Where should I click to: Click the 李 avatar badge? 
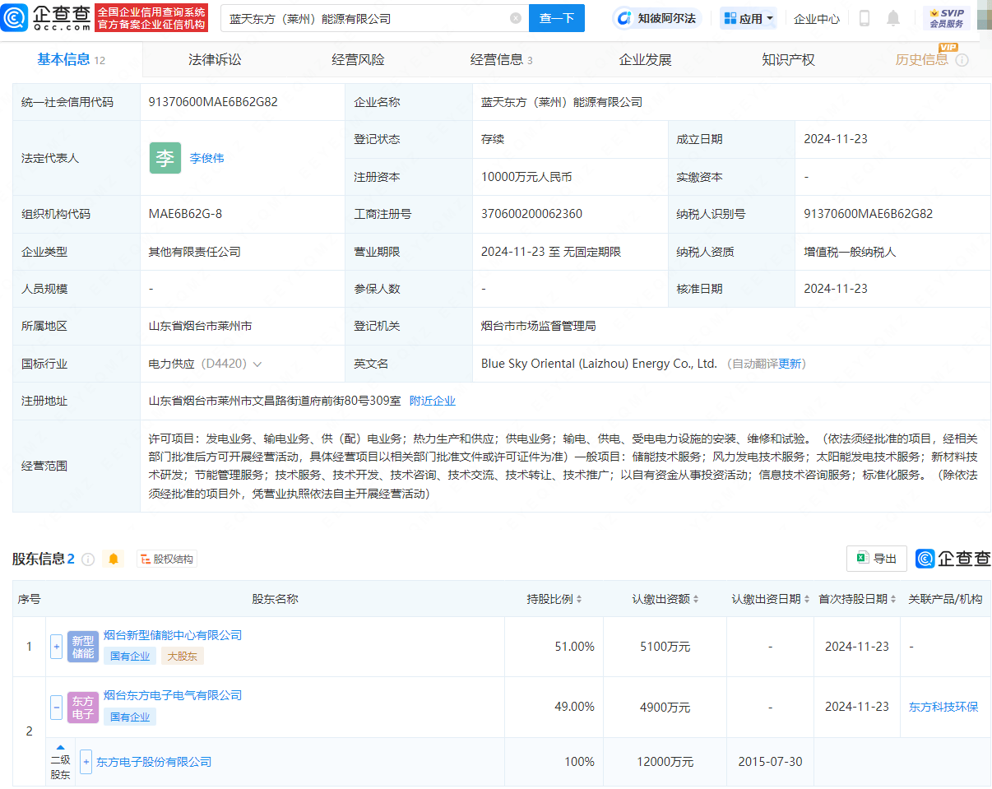(x=165, y=158)
